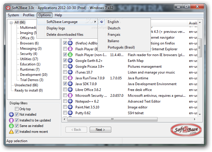Select the English language radio option
Screen dimensions: 212x152
pyautogui.click(x=102, y=22)
